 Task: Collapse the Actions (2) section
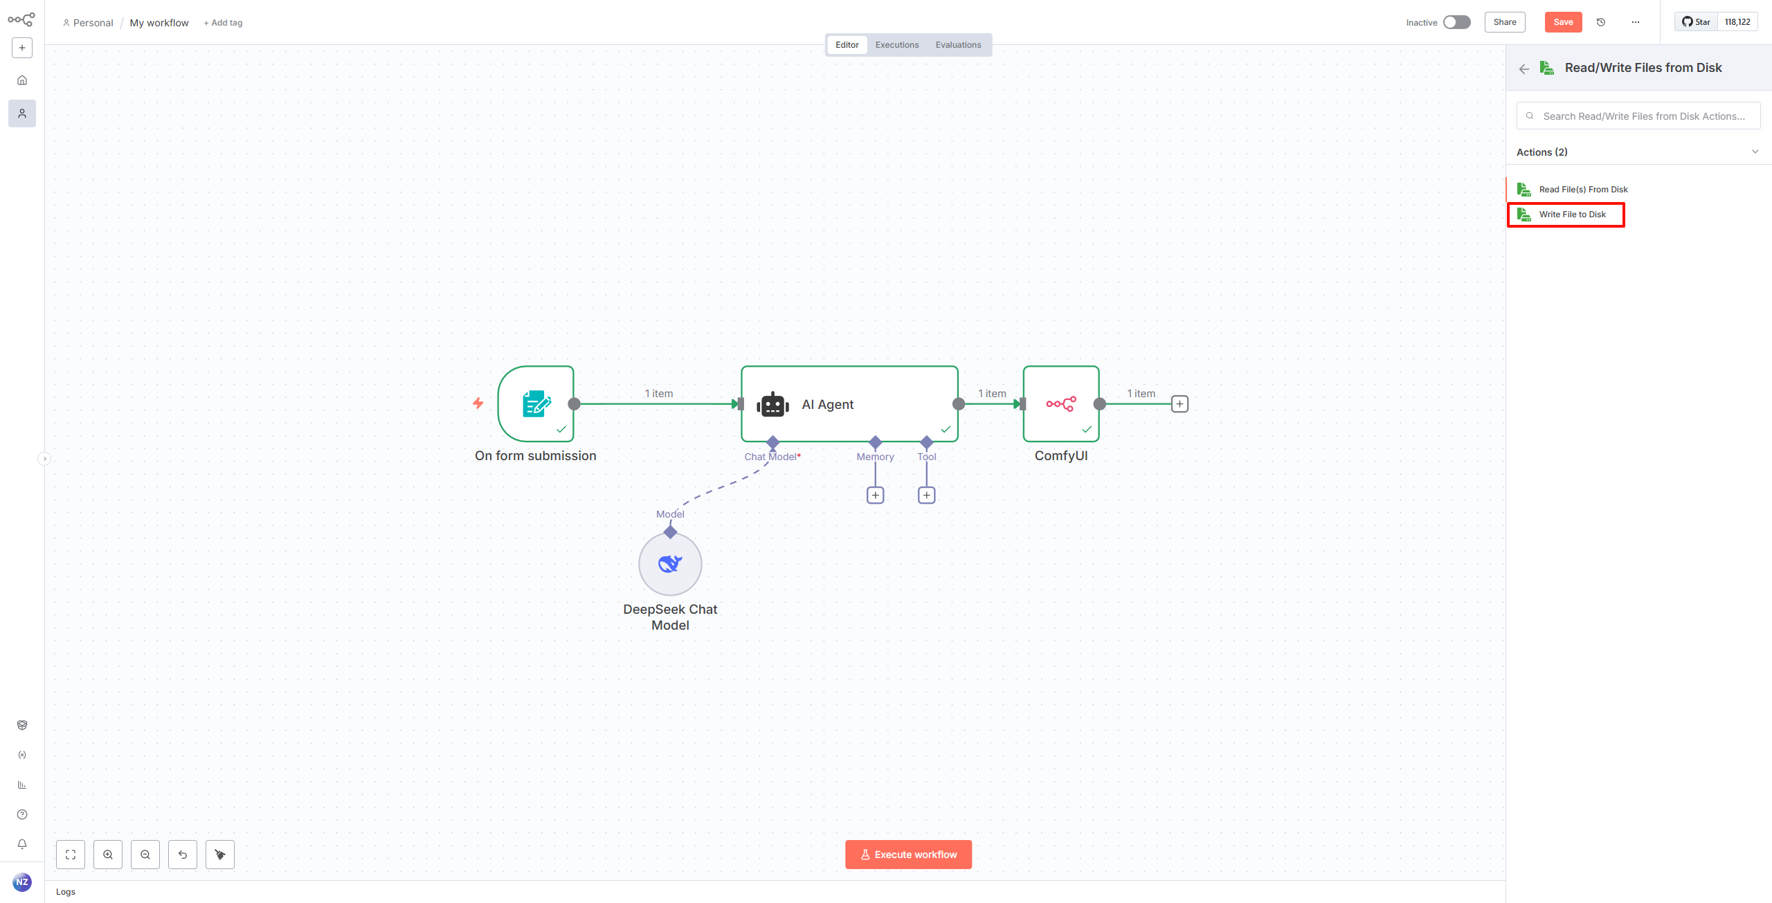(x=1755, y=152)
